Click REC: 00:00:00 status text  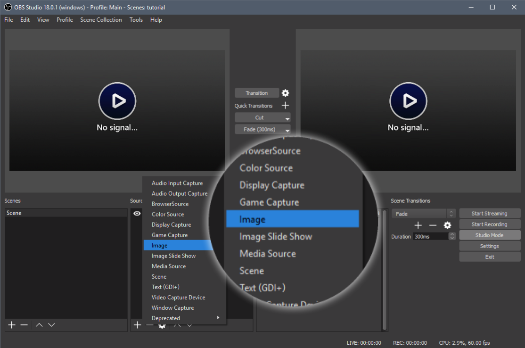(x=410, y=343)
